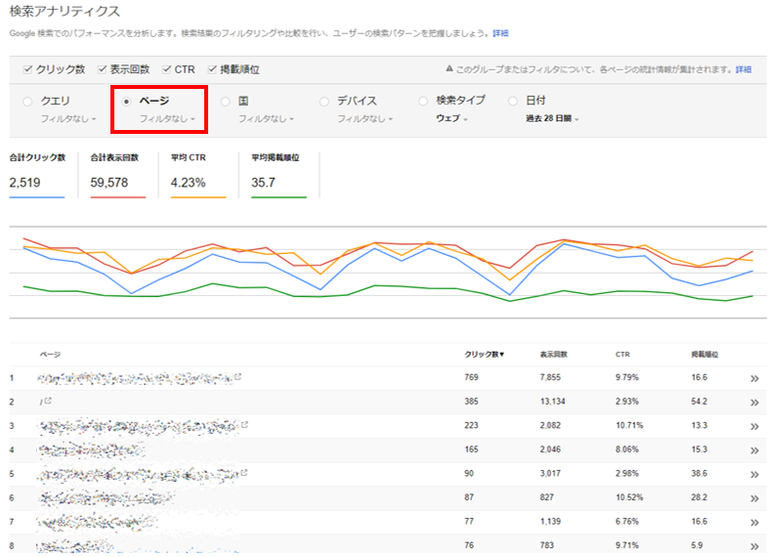The width and height of the screenshot is (771, 557).
Task: Open external link icon in row 1
Action: (x=238, y=376)
